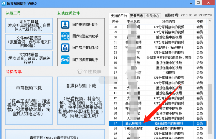Sort by 序号 column header
This screenshot has width=216, height=139.
[x=115, y=22]
